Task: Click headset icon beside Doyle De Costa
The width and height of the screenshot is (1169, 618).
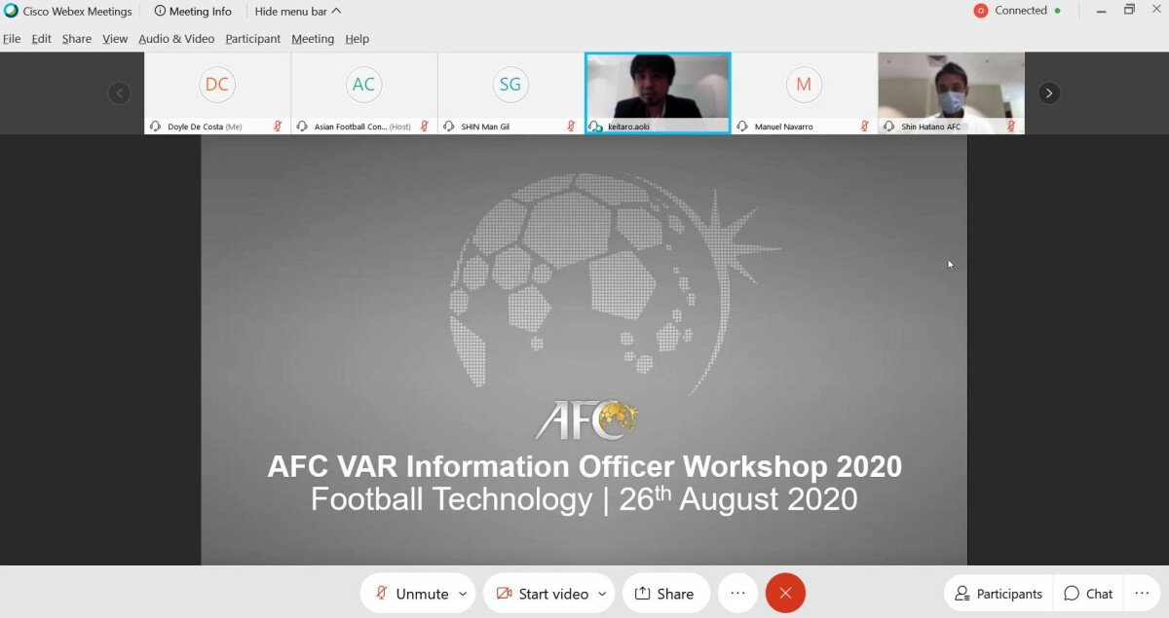Action: (x=155, y=127)
